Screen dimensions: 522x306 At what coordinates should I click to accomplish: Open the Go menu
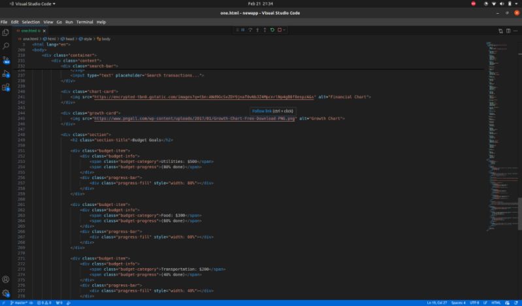pyautogui.click(x=59, y=22)
